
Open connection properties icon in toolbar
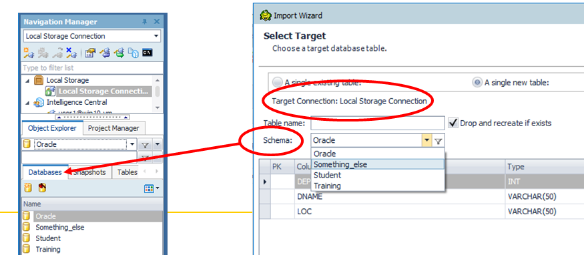[x=89, y=53]
